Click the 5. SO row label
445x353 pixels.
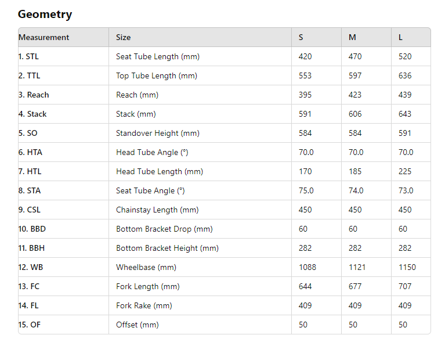pyautogui.click(x=28, y=133)
